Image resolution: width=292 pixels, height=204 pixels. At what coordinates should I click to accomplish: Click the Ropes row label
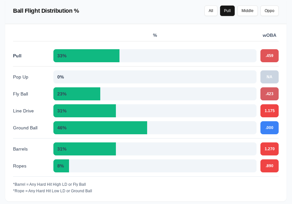(20, 166)
